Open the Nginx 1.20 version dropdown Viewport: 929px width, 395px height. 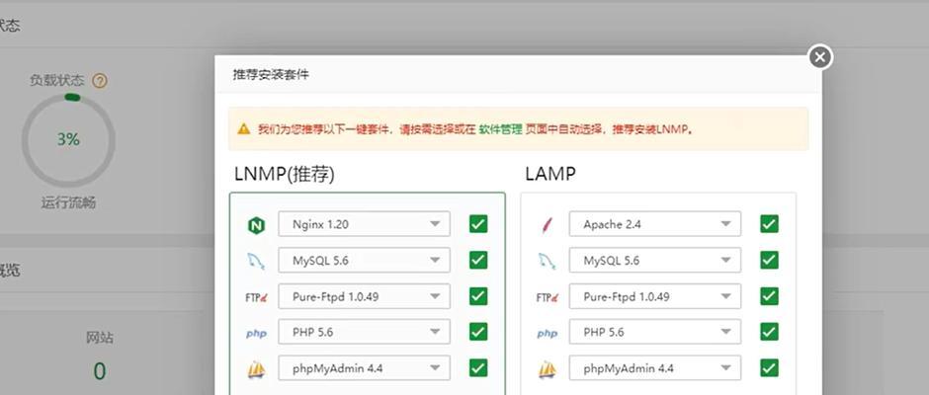364,224
